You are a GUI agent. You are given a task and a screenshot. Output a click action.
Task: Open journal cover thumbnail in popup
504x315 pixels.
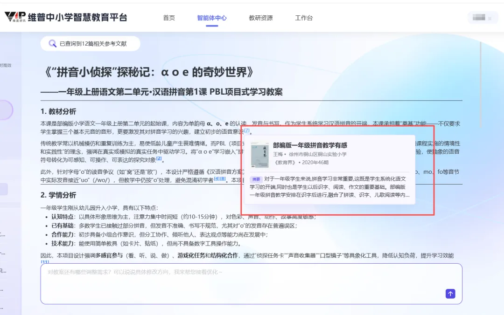(260, 155)
